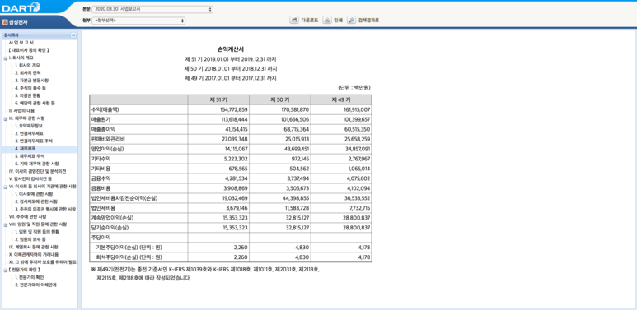The width and height of the screenshot is (637, 310).
Task: Collapse the 'I. 회사의 개요' tree node
Action: tap(5, 58)
